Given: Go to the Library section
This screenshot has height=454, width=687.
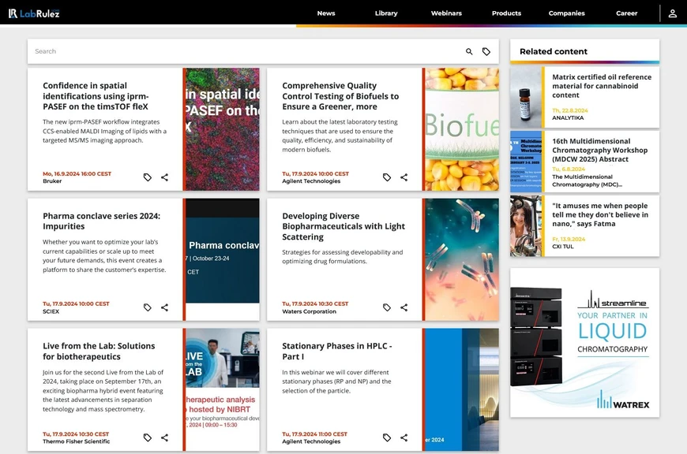Looking at the screenshot, I should [386, 13].
